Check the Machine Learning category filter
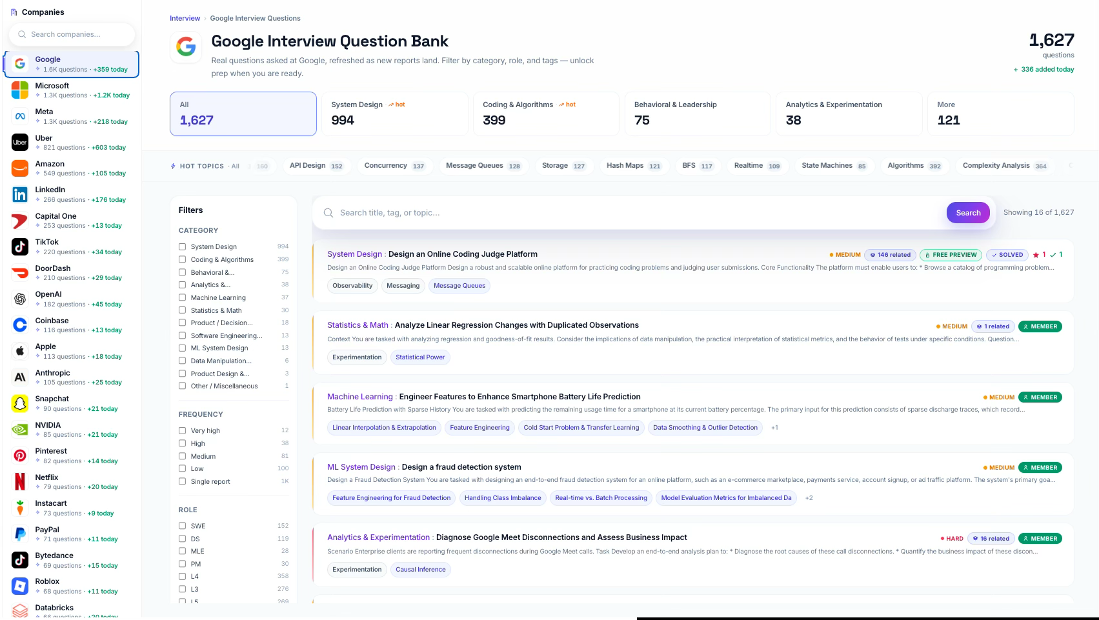 coord(183,297)
